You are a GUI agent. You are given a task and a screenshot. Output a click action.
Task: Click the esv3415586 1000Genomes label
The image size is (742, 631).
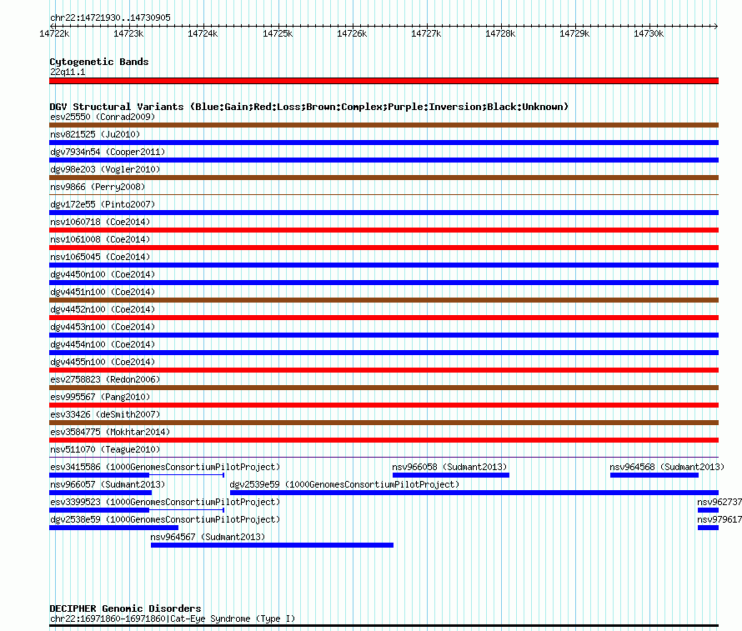pyautogui.click(x=165, y=467)
